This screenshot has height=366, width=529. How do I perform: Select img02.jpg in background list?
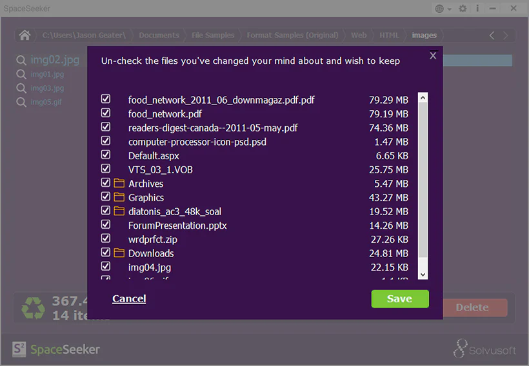pos(55,60)
